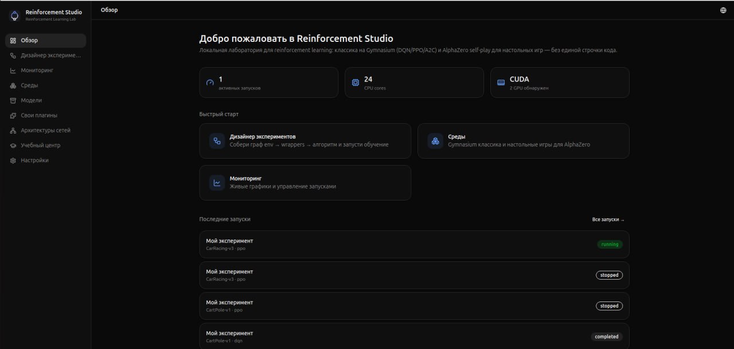This screenshot has height=349, width=734.
Task: Click the Добро пожаловать в Reinforcement Studio heading
Action: point(296,38)
